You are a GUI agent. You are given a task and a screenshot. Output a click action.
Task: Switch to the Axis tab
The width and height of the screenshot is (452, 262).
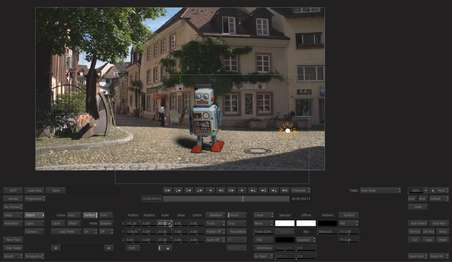[74, 215]
